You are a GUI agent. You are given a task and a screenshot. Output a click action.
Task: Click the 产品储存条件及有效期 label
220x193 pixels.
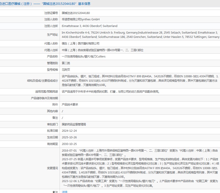click(45, 98)
